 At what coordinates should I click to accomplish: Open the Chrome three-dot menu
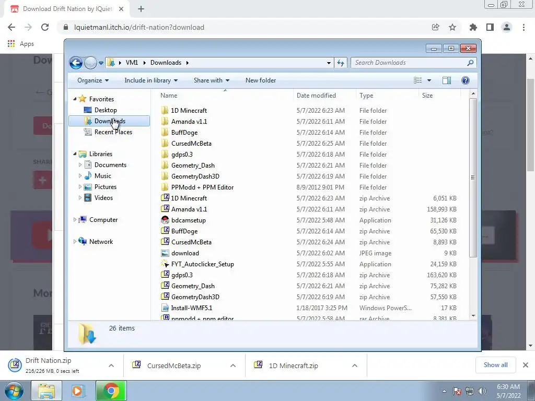[x=524, y=27]
